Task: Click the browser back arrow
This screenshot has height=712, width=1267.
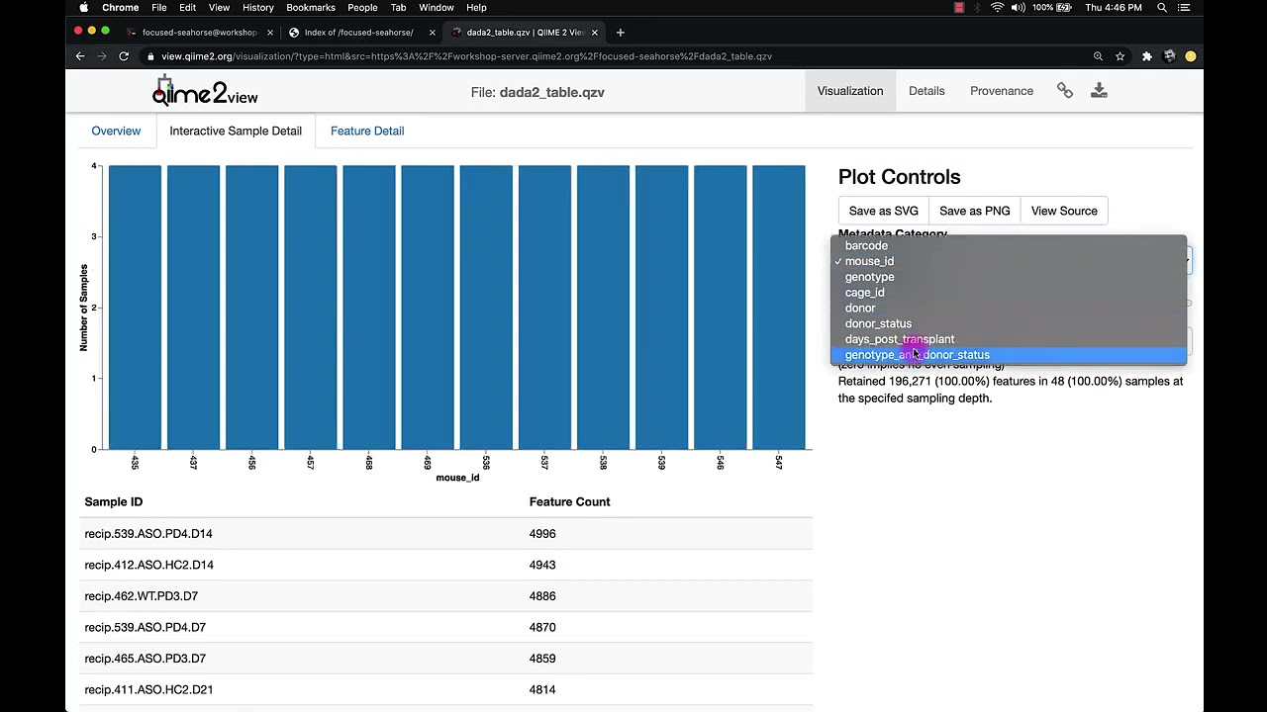Action: (80, 56)
